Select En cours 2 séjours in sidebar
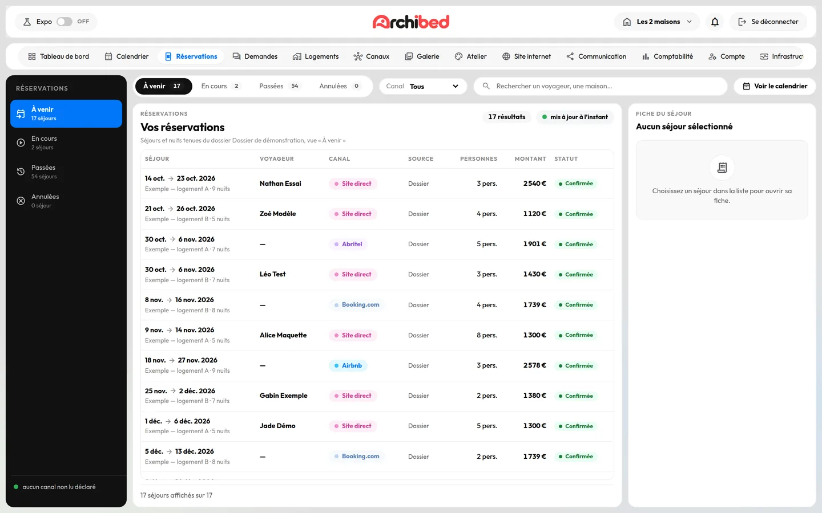This screenshot has height=513, width=822. tap(66, 142)
